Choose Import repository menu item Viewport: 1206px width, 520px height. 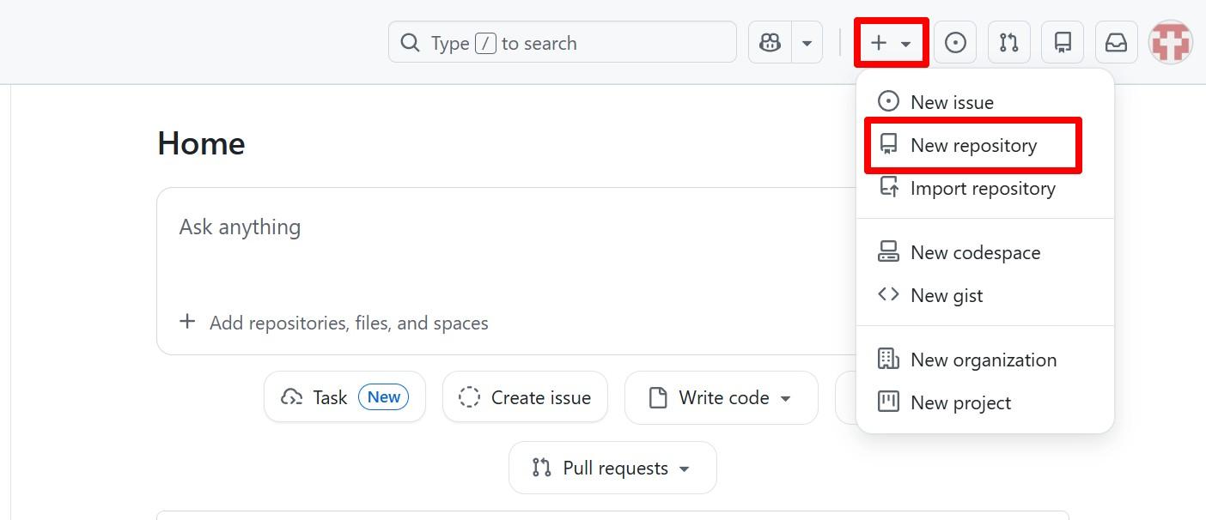pyautogui.click(x=983, y=189)
